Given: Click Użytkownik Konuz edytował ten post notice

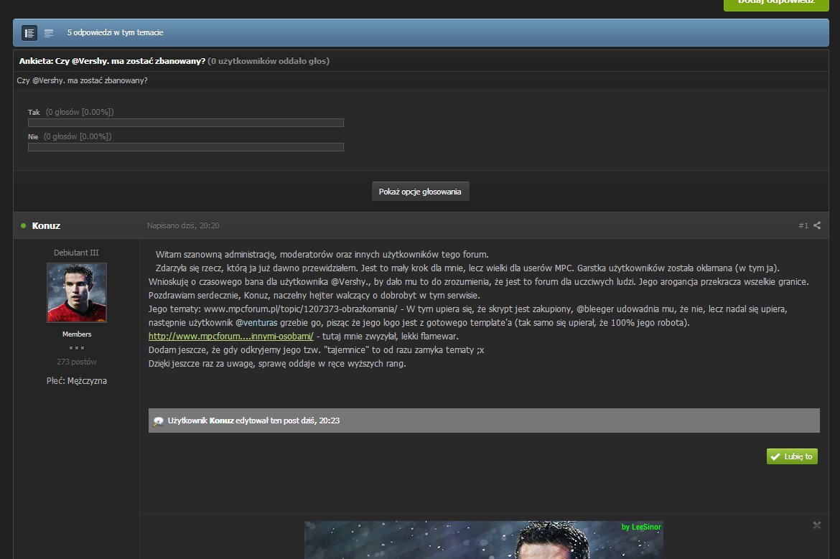Looking at the screenshot, I should click(x=484, y=421).
